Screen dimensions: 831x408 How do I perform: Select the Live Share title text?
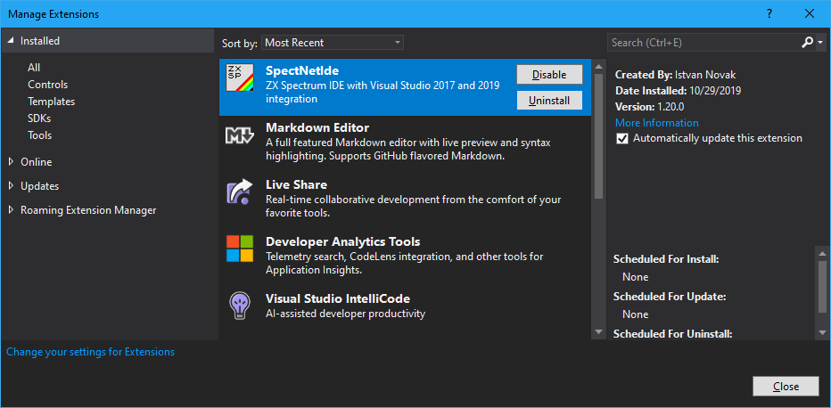[296, 184]
